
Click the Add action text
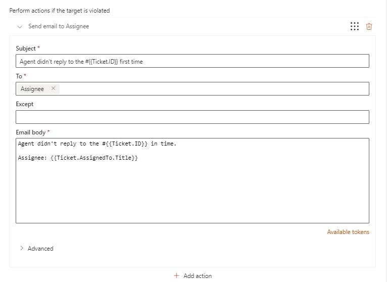click(198, 276)
